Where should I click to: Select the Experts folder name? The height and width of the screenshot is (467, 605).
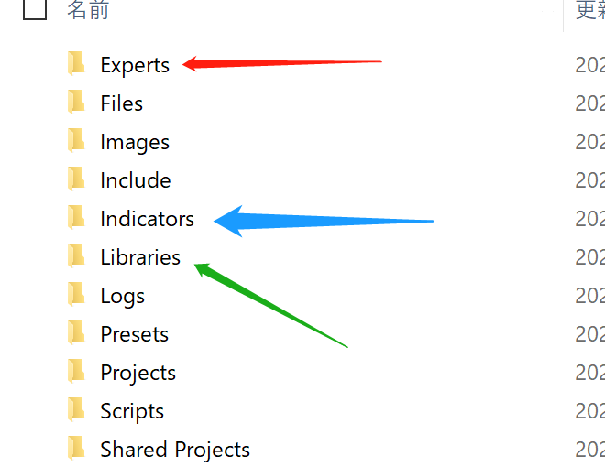pyautogui.click(x=135, y=65)
